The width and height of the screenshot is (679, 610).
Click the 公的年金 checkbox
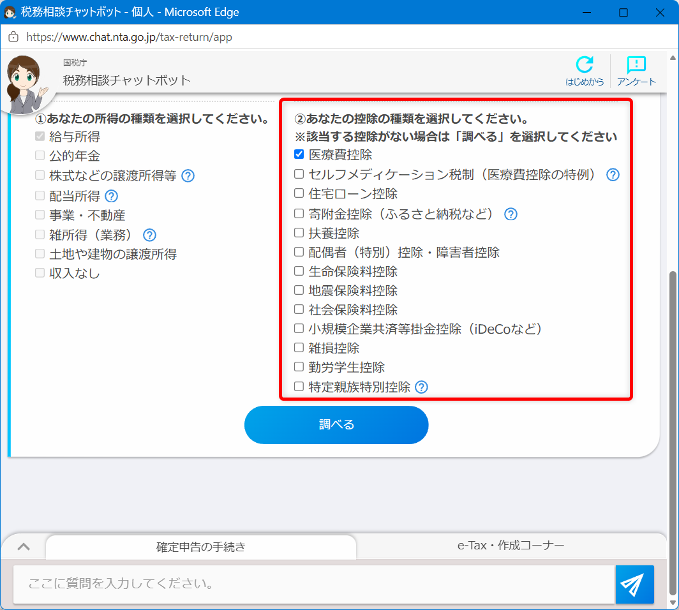coord(40,155)
